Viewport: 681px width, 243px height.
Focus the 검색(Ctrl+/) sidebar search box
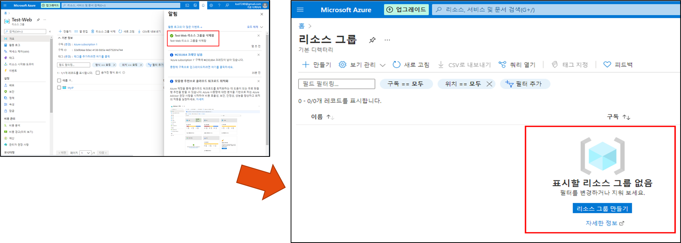pyautogui.click(x=25, y=31)
